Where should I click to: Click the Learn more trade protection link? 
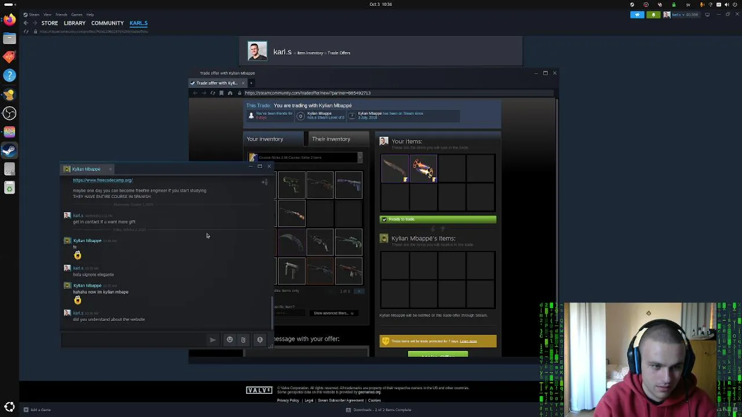coord(468,341)
